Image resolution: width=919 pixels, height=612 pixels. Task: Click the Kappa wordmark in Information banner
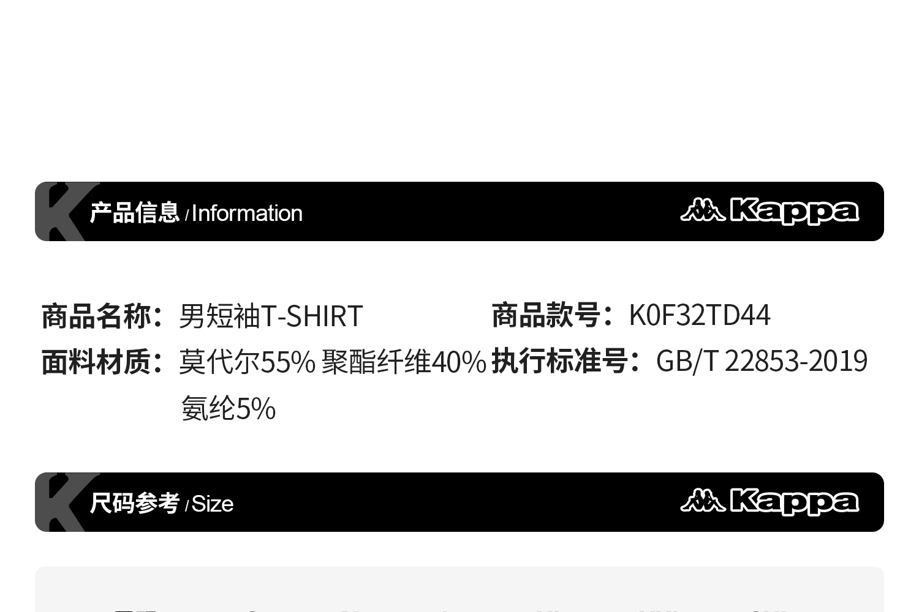(795, 211)
